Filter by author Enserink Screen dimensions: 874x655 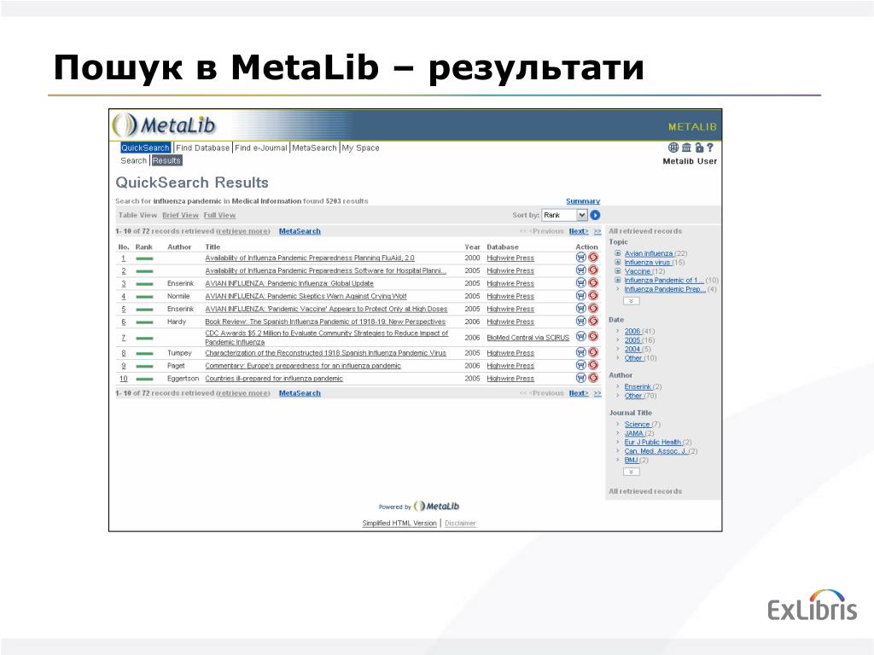[638, 386]
